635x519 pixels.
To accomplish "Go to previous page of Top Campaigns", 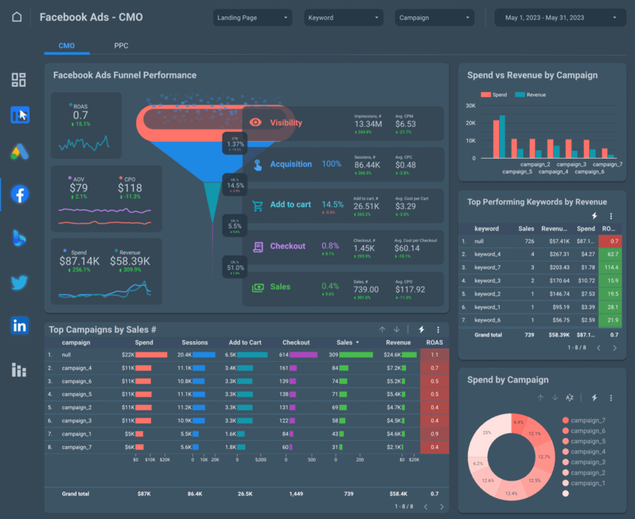I will click(426, 506).
